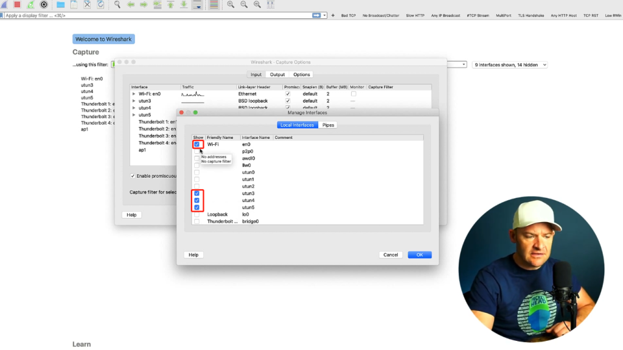
Task: Open capture options gear icon
Action: click(44, 4)
